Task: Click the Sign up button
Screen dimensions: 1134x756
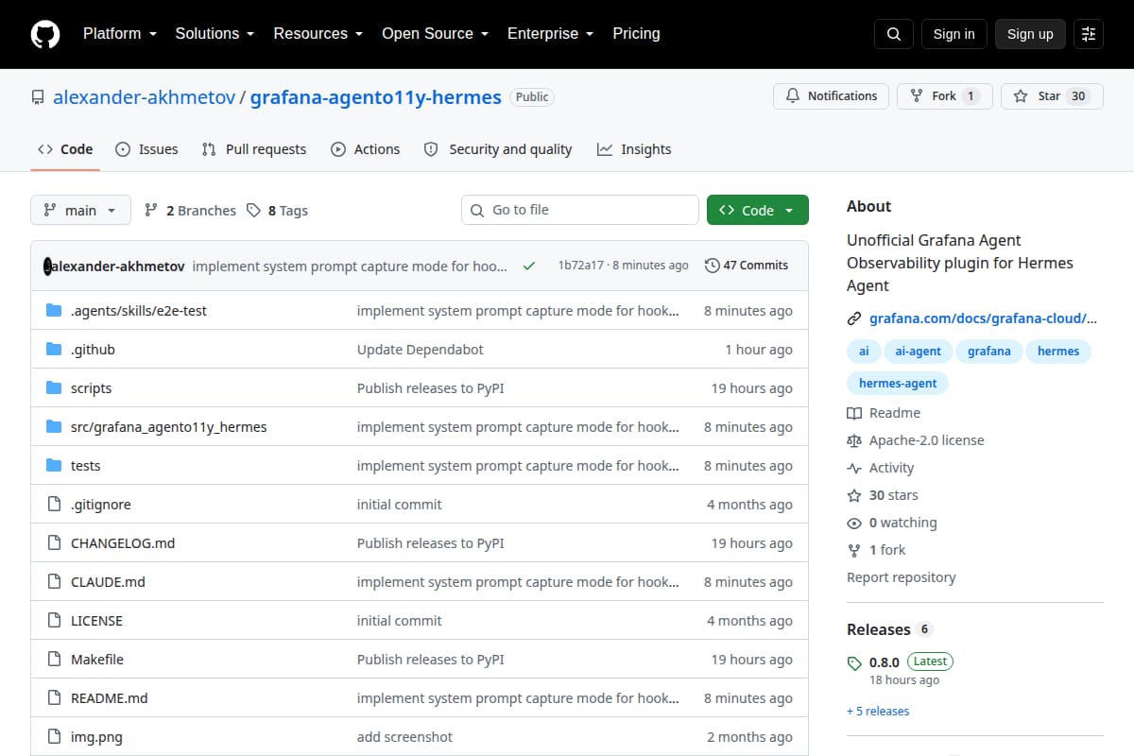Action: (1030, 34)
